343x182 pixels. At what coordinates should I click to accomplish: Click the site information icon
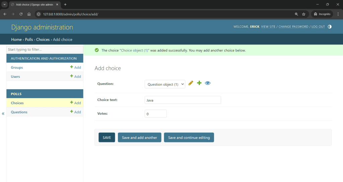pyautogui.click(x=39, y=14)
